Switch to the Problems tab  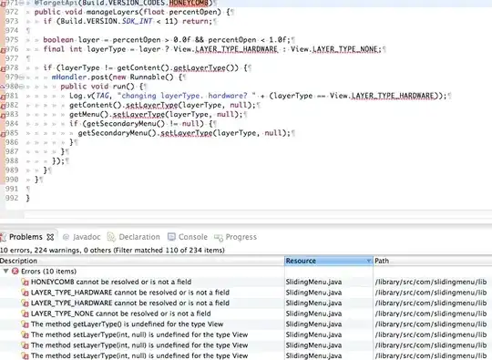[x=26, y=237]
